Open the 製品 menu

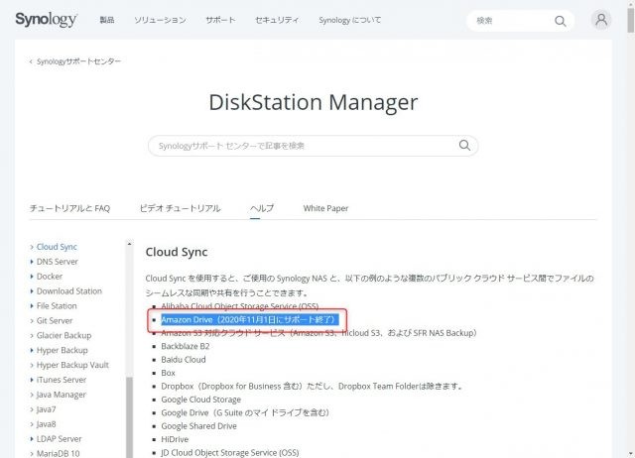coord(107,20)
